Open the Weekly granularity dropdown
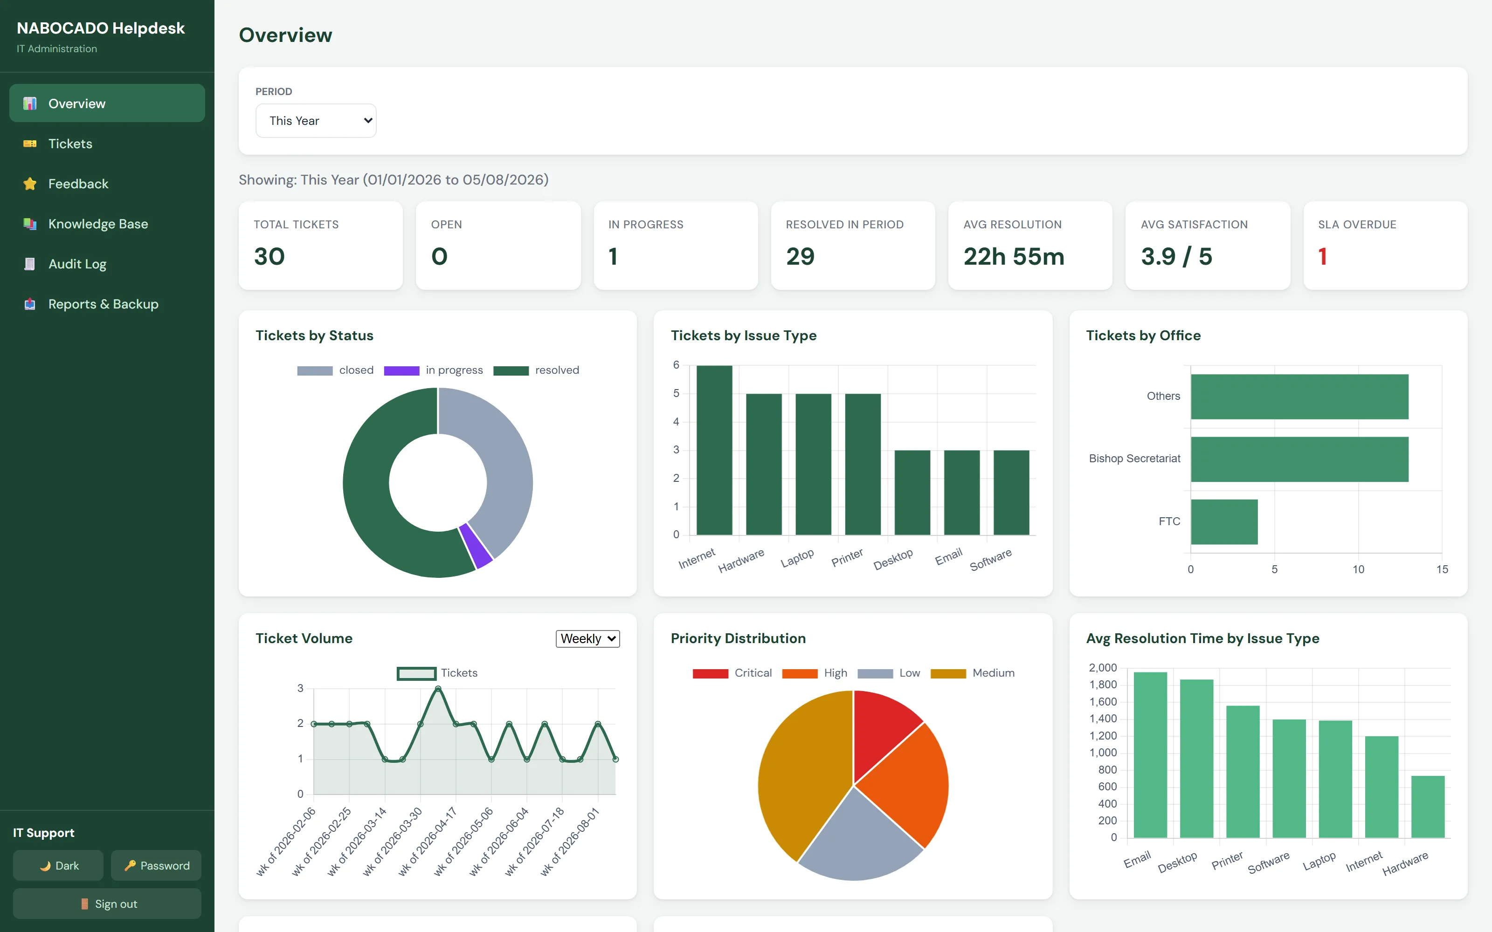 click(587, 638)
